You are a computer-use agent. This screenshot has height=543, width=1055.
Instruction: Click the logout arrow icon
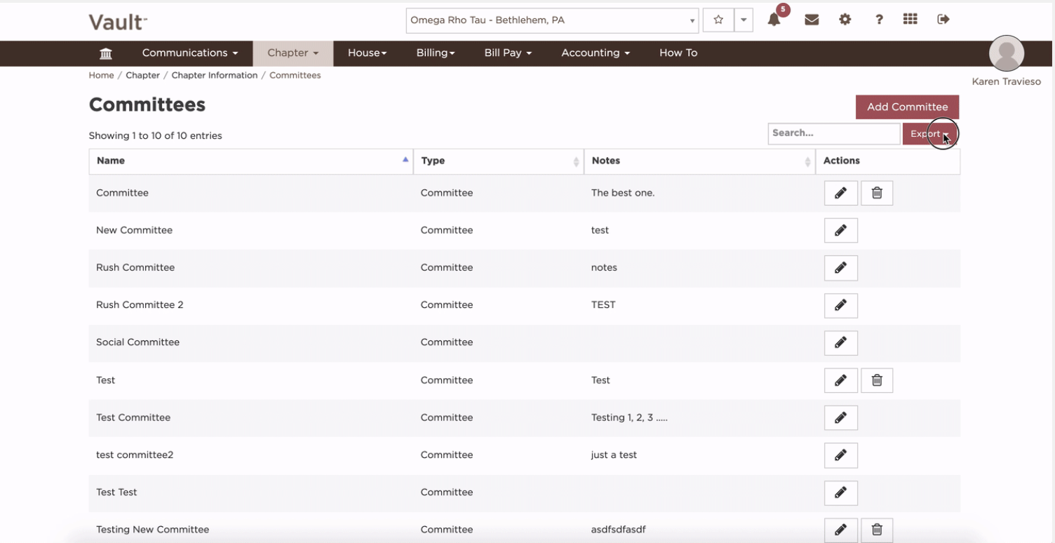[x=943, y=20]
